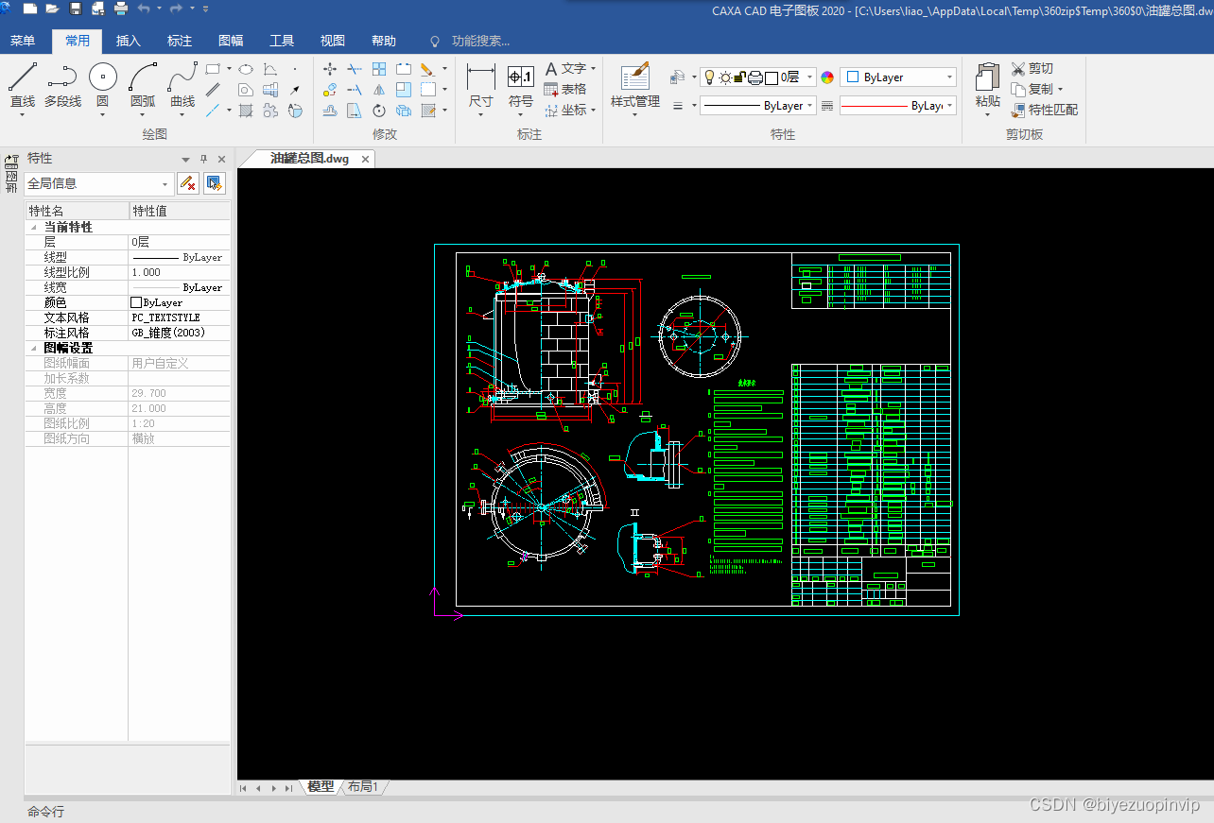Toggle layer visibility with the lightbulb icon

click(709, 77)
